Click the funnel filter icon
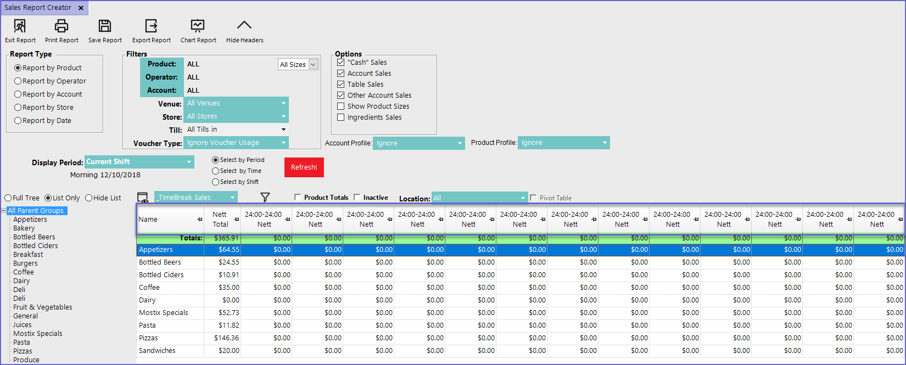 (265, 198)
